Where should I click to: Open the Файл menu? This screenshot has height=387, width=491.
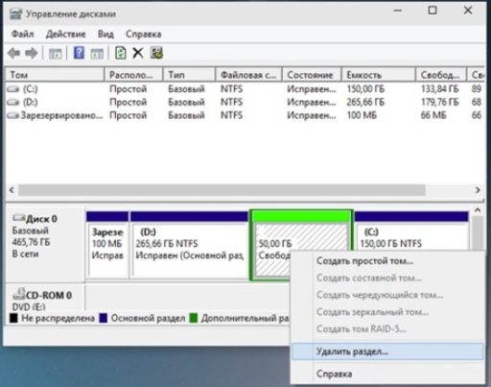pos(22,34)
